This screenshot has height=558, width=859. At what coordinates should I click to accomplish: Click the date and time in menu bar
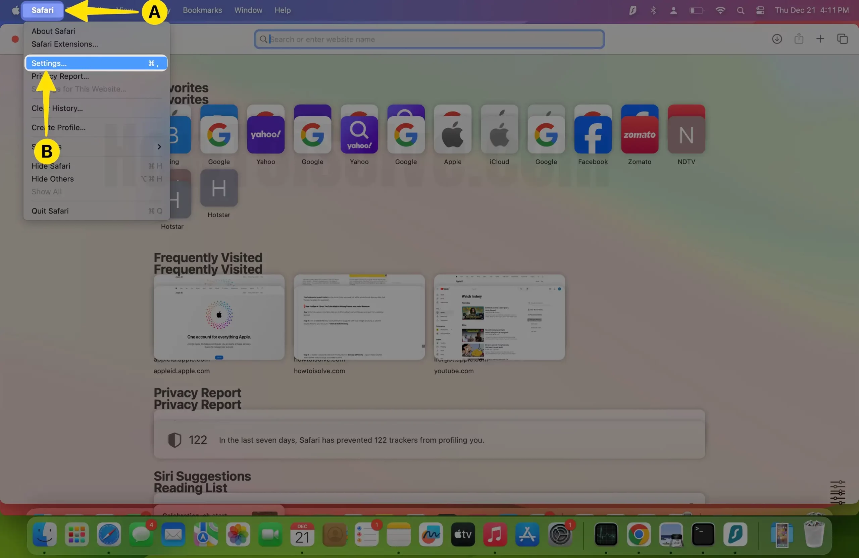pyautogui.click(x=811, y=10)
